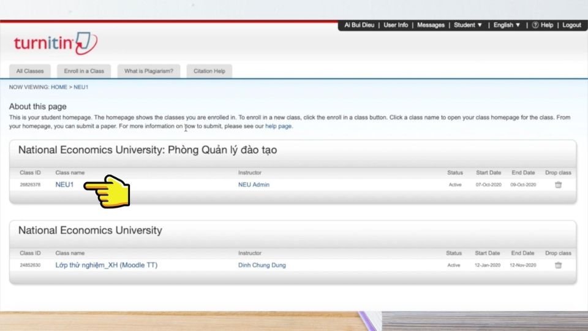
Task: Open instructor Dinh Chung Dung link
Action: pos(262,265)
